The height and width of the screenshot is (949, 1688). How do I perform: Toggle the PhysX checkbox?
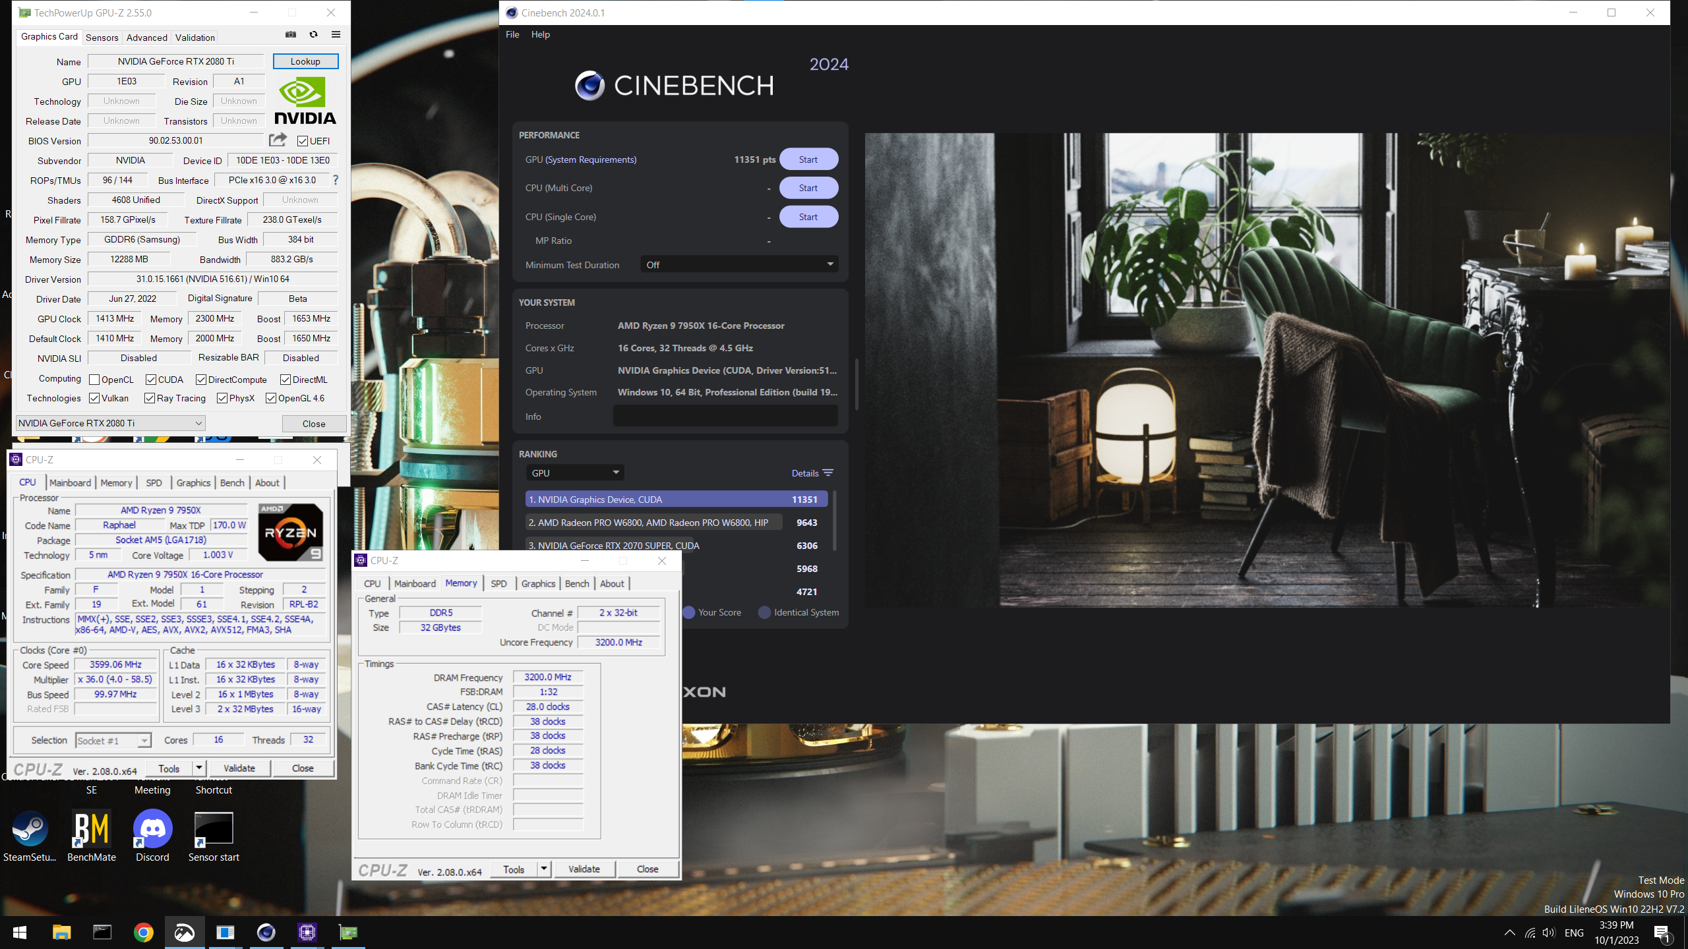[222, 398]
